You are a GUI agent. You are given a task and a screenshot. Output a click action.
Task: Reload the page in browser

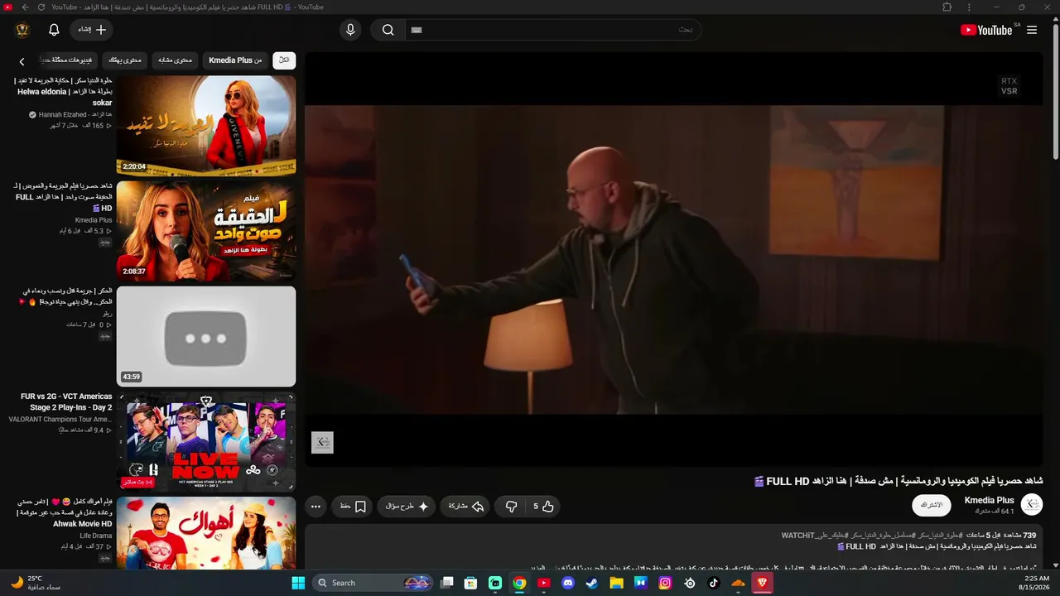coord(41,7)
